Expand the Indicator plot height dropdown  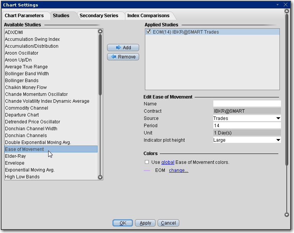(278, 140)
